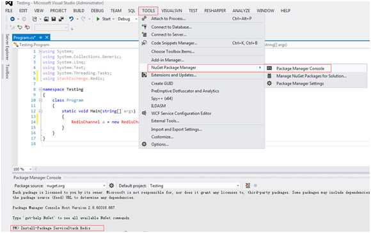Click the Undo toolbar icon

pos(71,19)
